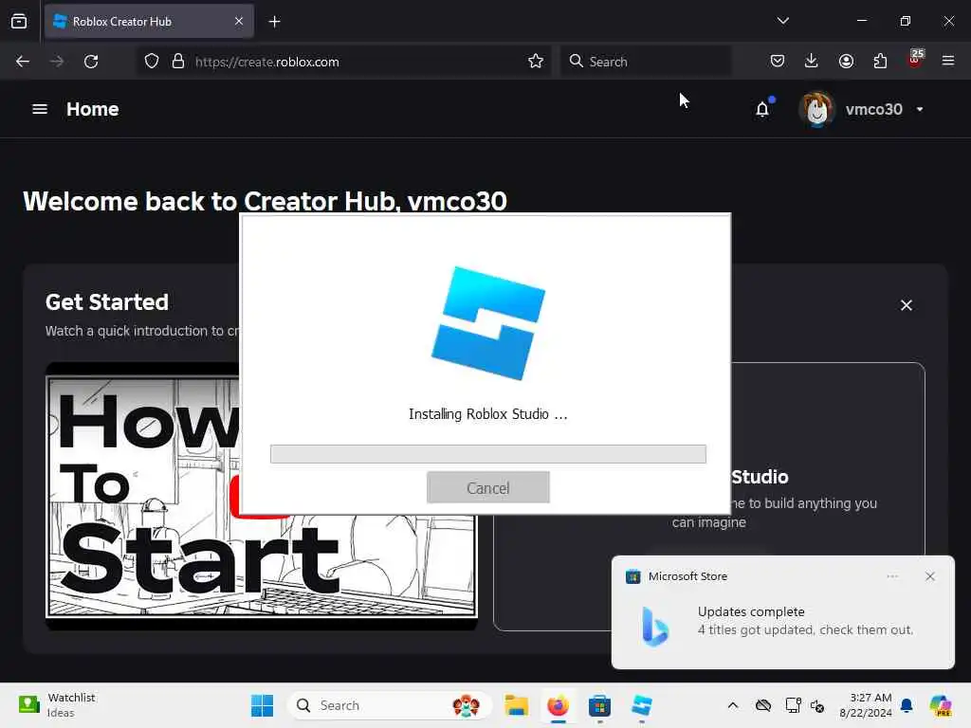Focus the Firefox search box
The width and height of the screenshot is (971, 728).
point(645,62)
